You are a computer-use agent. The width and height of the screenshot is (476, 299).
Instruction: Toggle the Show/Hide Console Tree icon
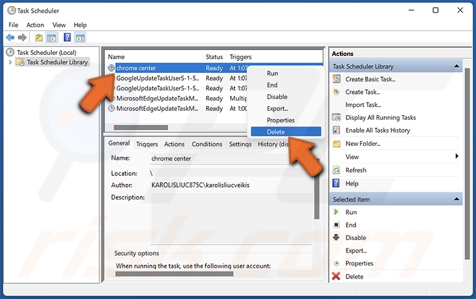52,38
